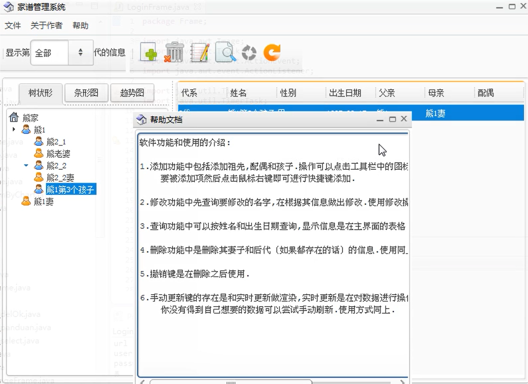Click the person icon beside 熊2_1
This screenshot has width=528, height=384.
point(38,141)
